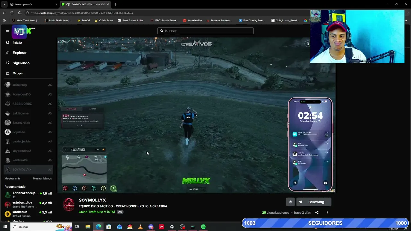411x231 pixels.
Task: Open recommended channel esteban_dido
Action: 28,204
